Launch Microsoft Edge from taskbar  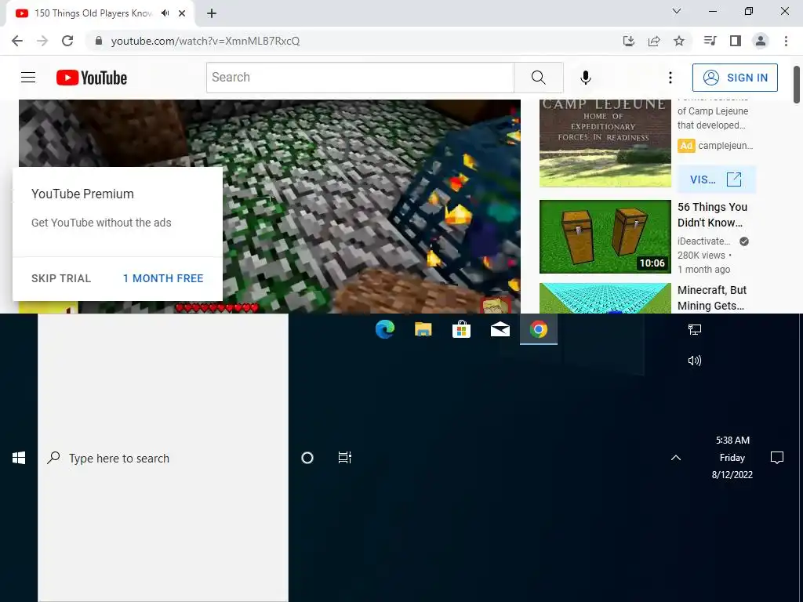[384, 329]
